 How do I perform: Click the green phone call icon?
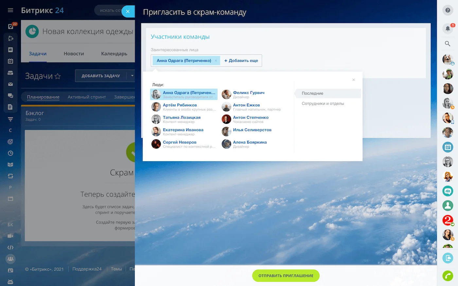448,276
